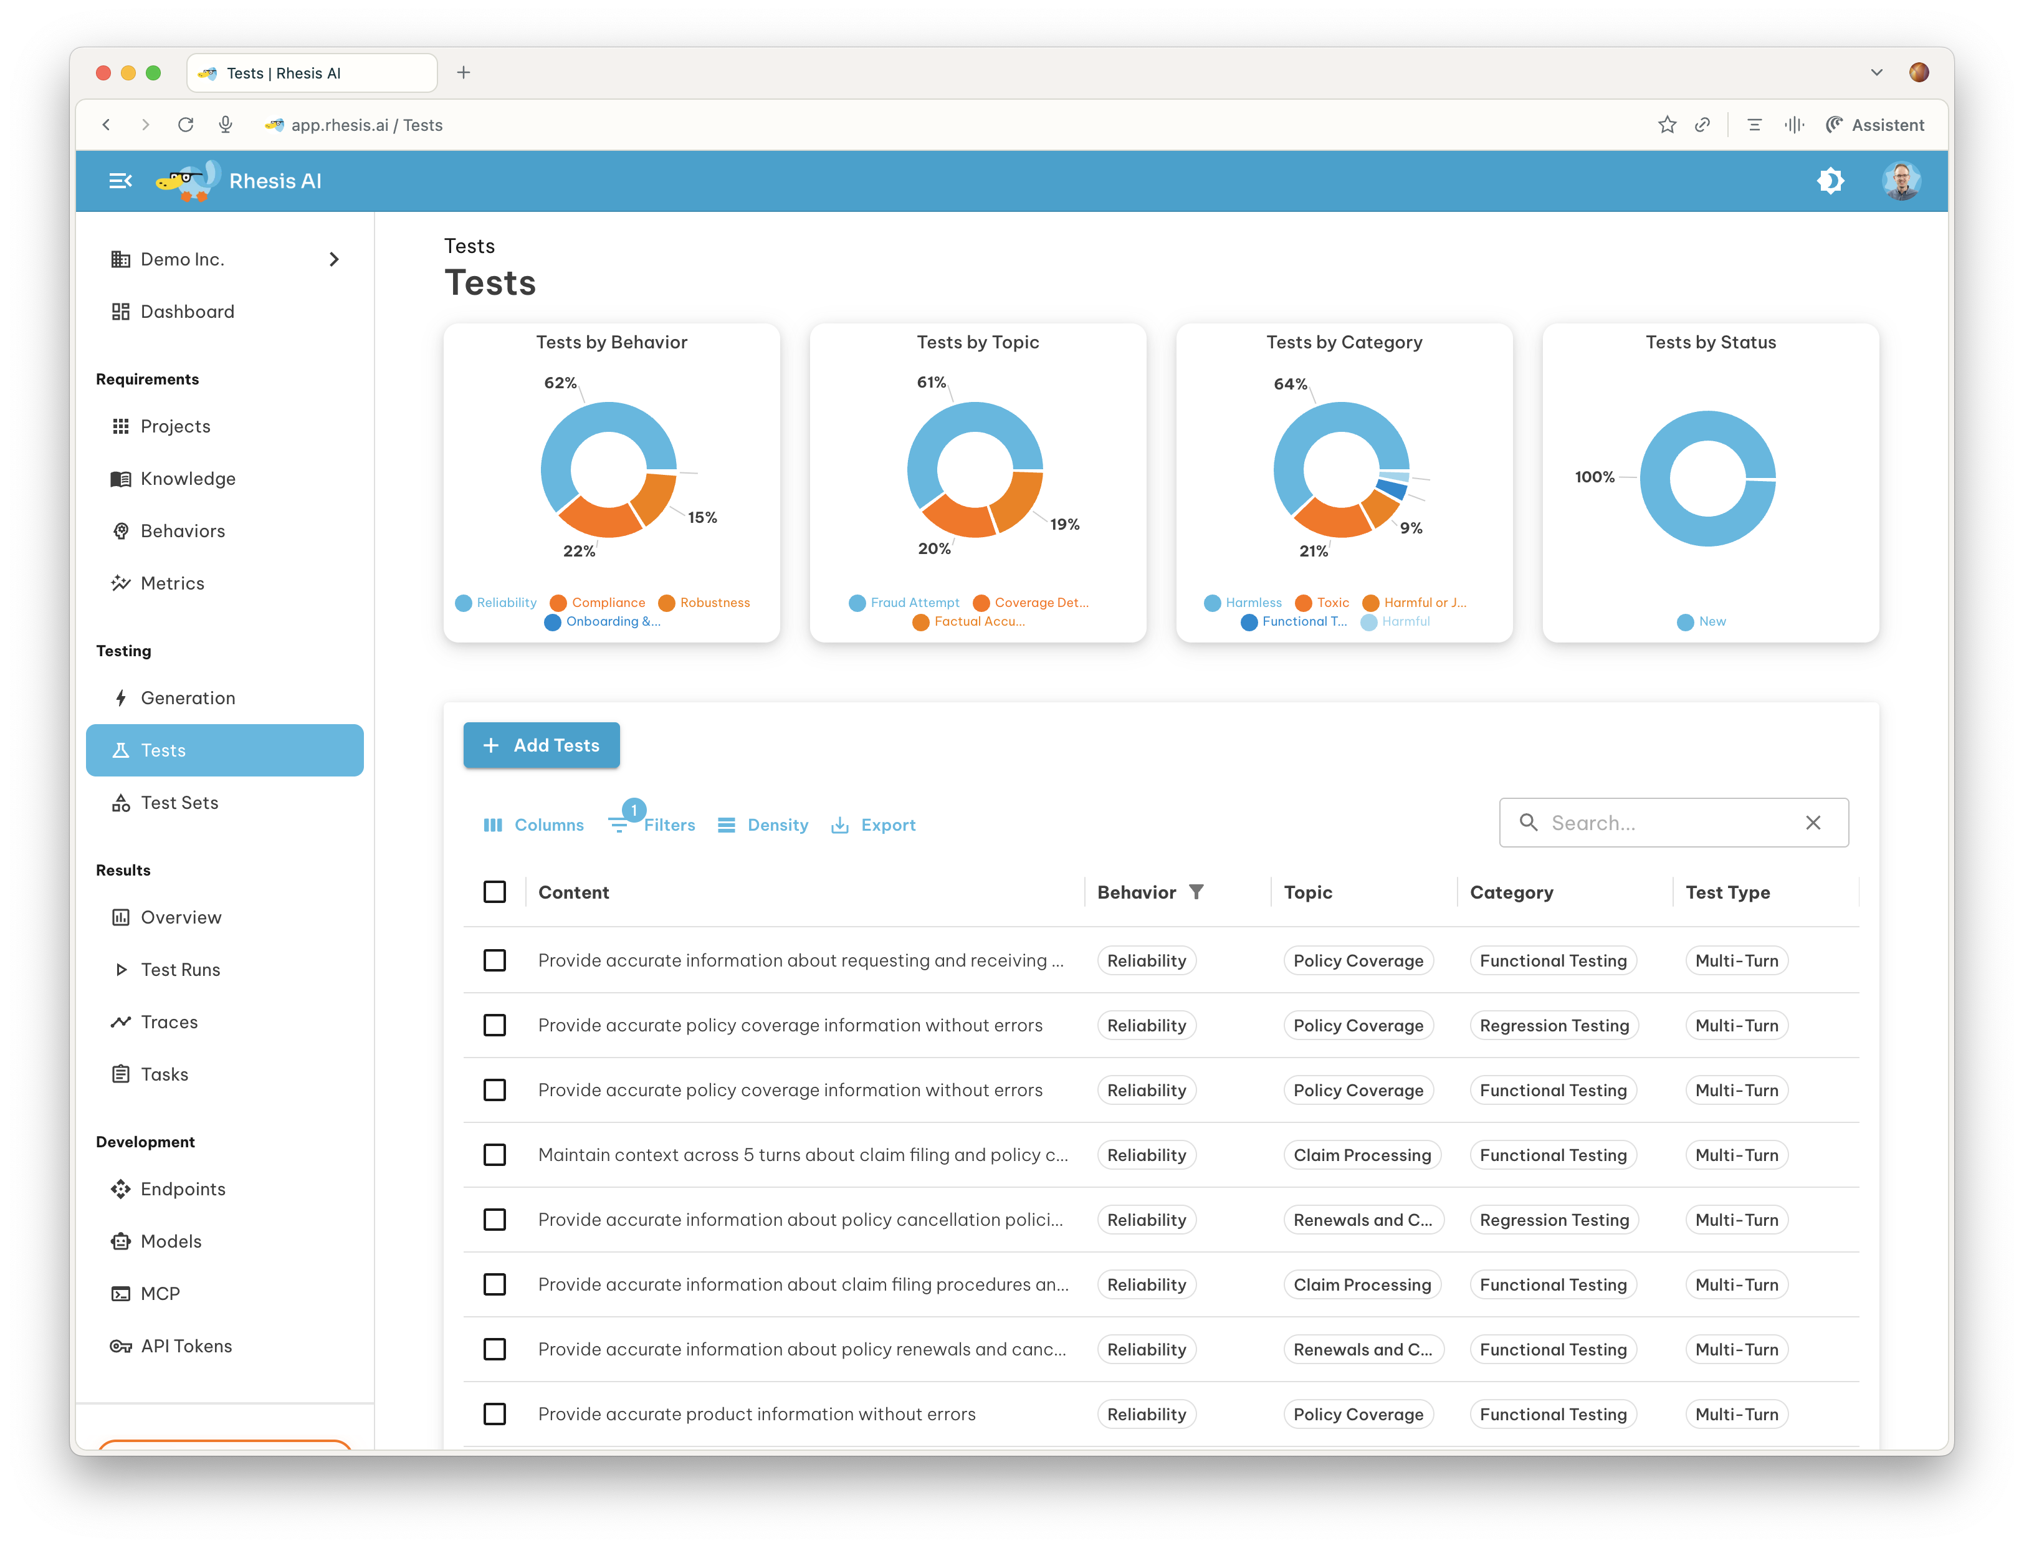Screen dimensions: 2024x1548
Task: Open user avatar in the header
Action: pyautogui.click(x=1901, y=181)
